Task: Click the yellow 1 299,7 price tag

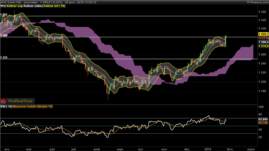Action: coord(263,34)
